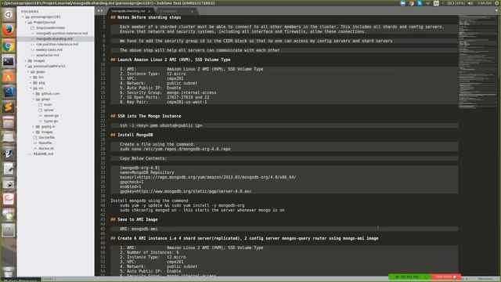The height and width of the screenshot is (282, 501).
Task: Open server.go in sidebar
Action: click(51, 115)
